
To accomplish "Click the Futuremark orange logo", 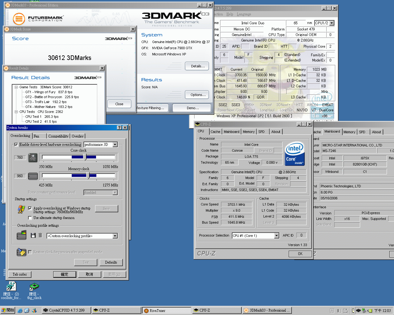I will (19, 19).
